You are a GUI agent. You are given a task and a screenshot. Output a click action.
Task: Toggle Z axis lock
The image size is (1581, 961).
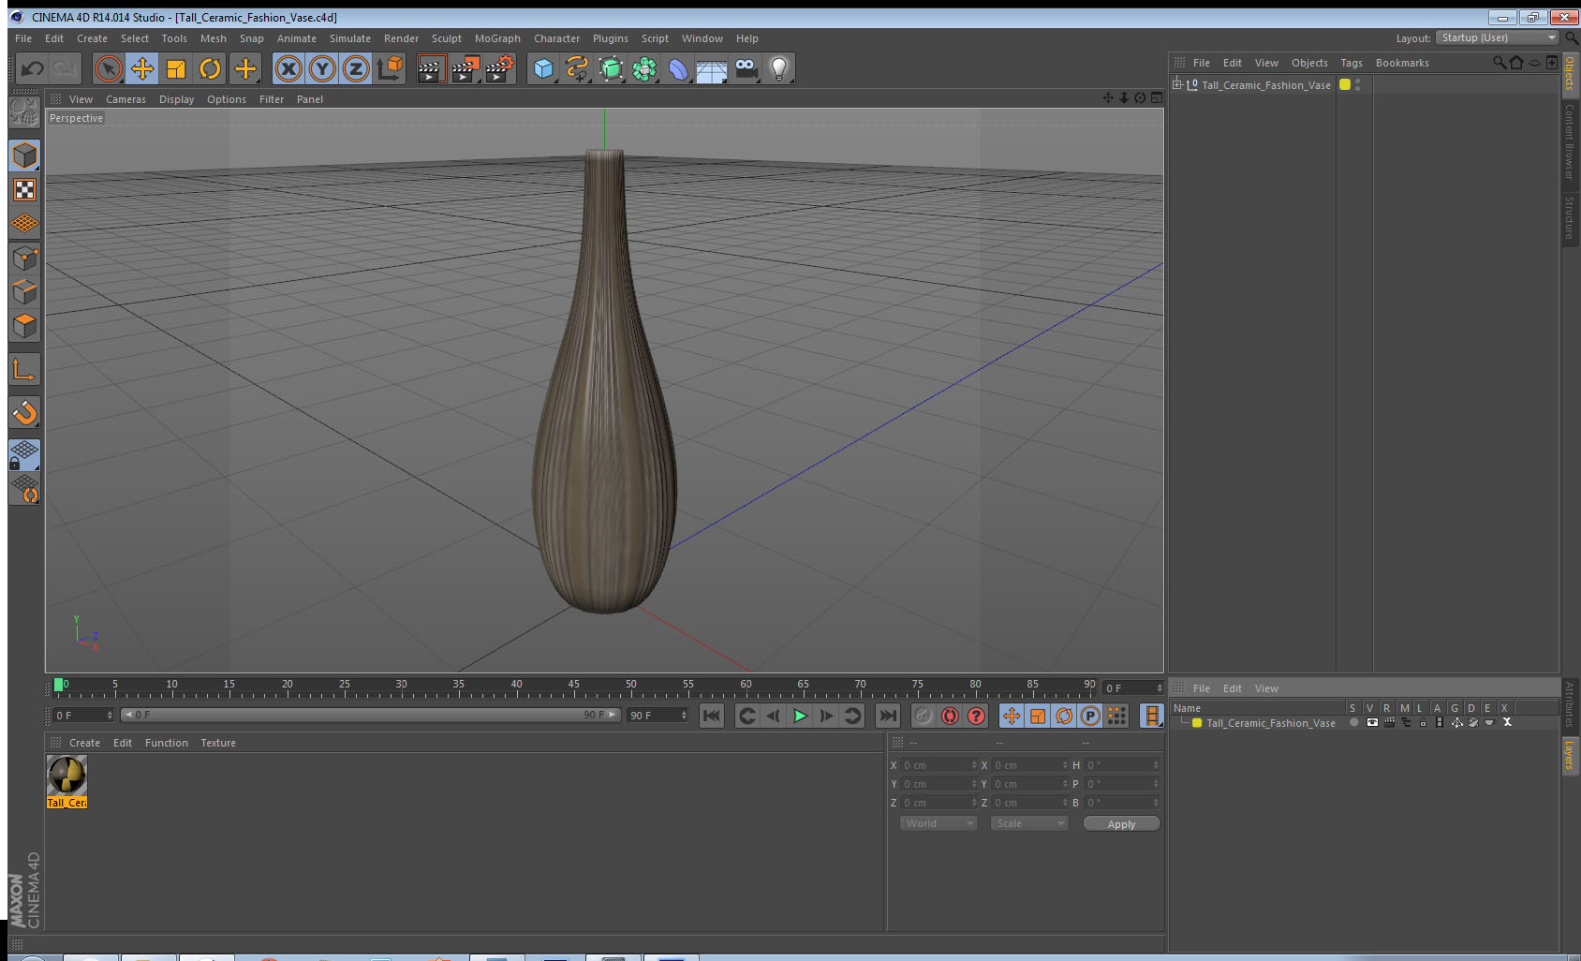[356, 68]
